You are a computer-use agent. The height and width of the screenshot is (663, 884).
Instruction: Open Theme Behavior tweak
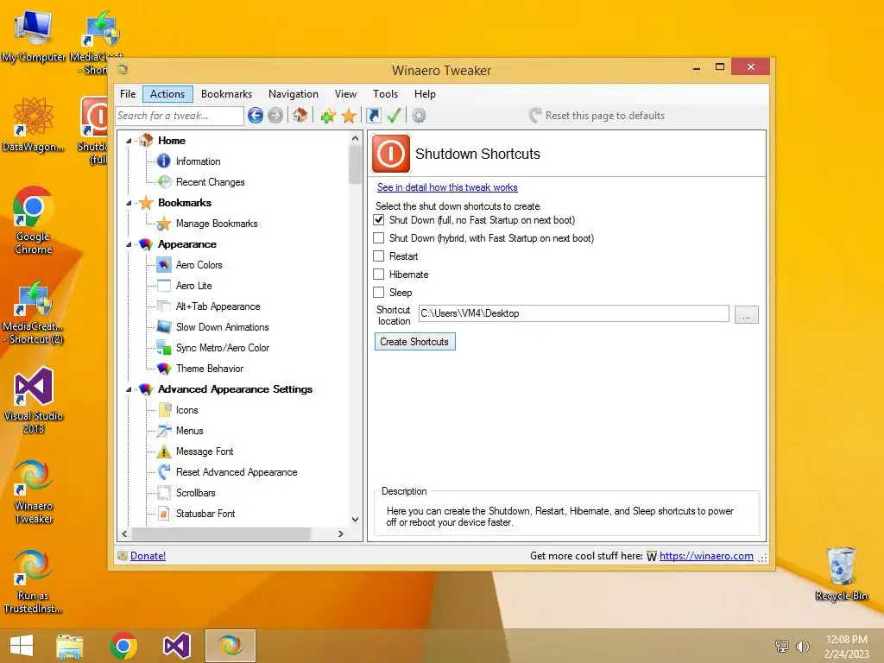(x=209, y=369)
